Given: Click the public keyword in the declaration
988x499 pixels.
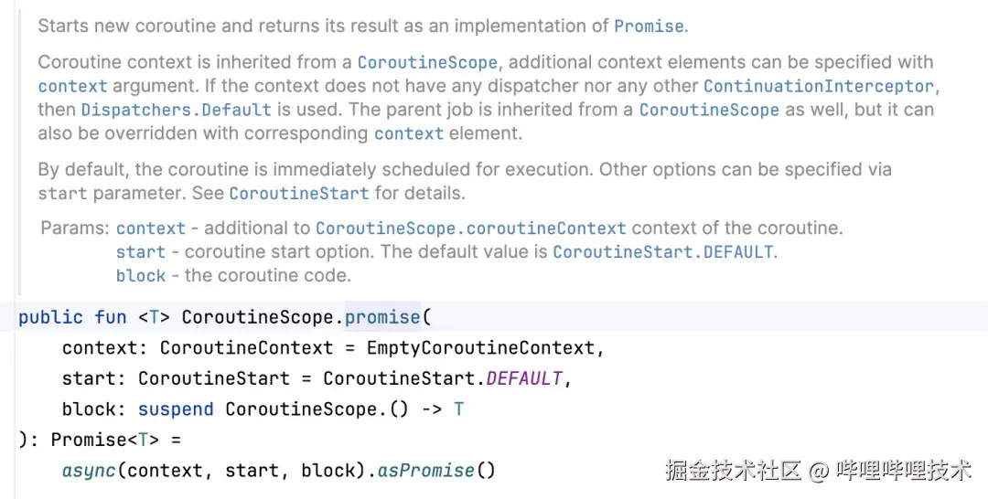Looking at the screenshot, I should pos(50,318).
